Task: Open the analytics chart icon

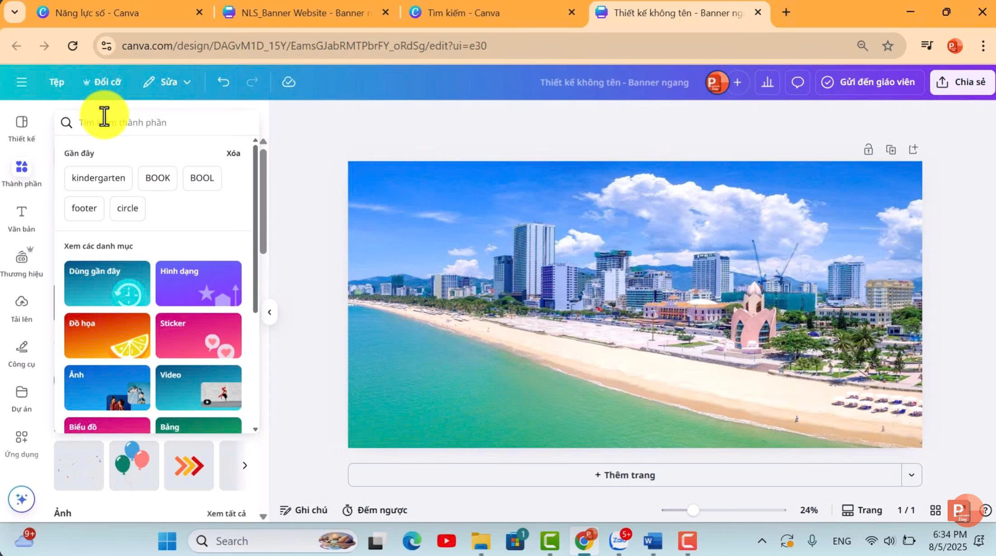Action: coord(767,82)
